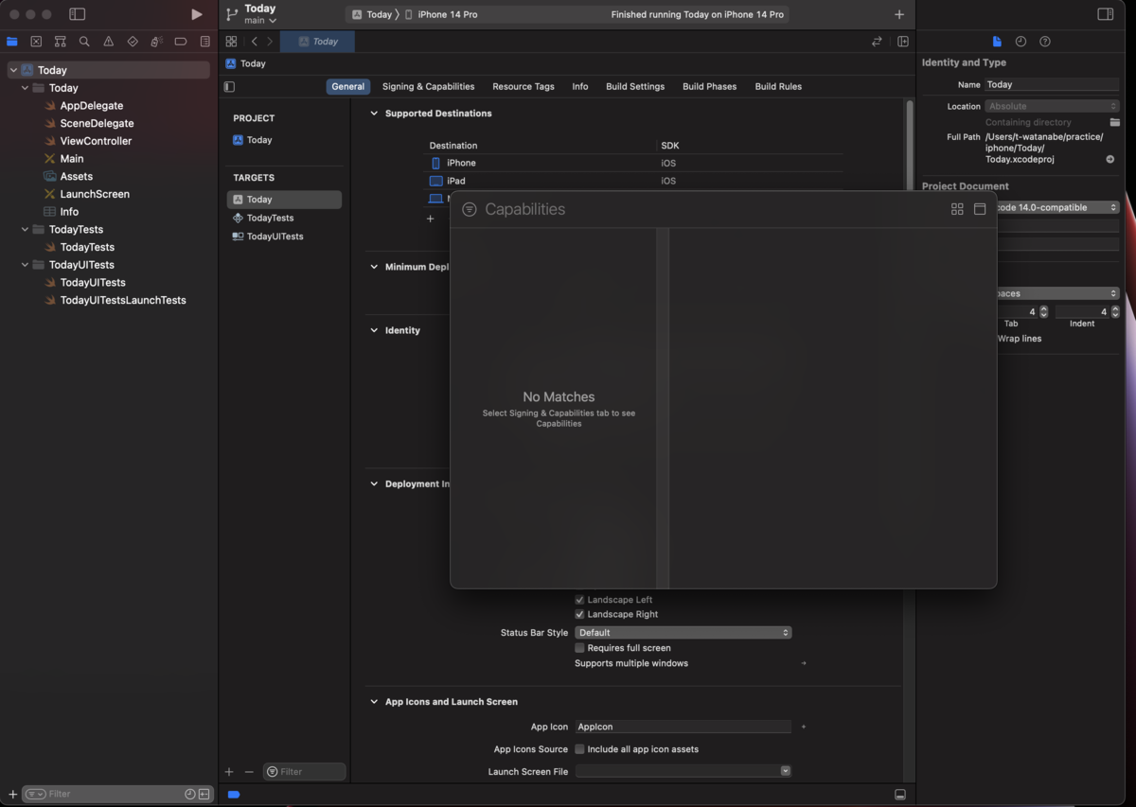The height and width of the screenshot is (807, 1136).
Task: Adjust the Tab width stepper
Action: 1042,311
